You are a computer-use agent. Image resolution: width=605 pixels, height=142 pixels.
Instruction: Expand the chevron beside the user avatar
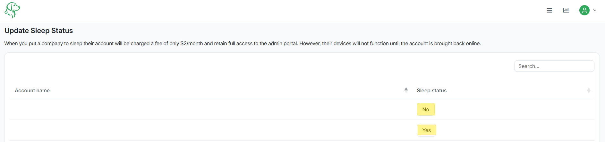coord(595,10)
